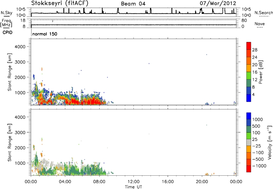273x189 pixels.
Task: Click the 'Freq. [MHz]' axis label
Action: coord(6,23)
